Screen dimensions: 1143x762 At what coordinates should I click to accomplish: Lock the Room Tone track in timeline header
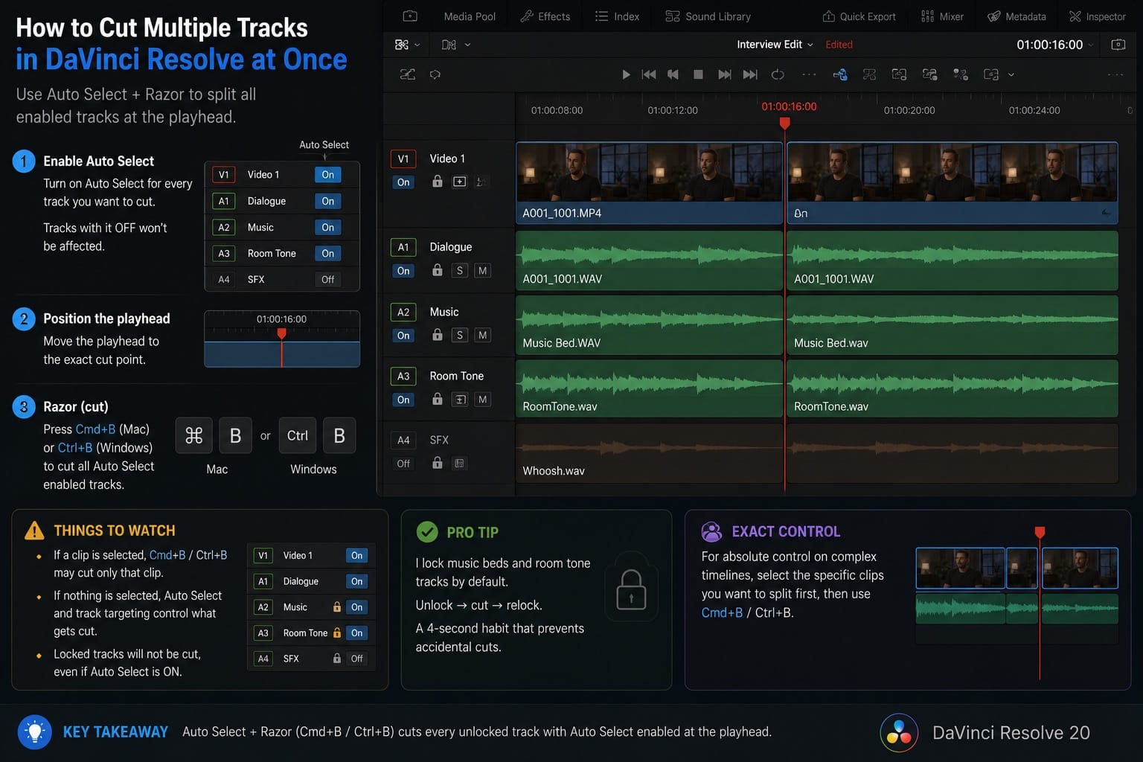coord(438,399)
